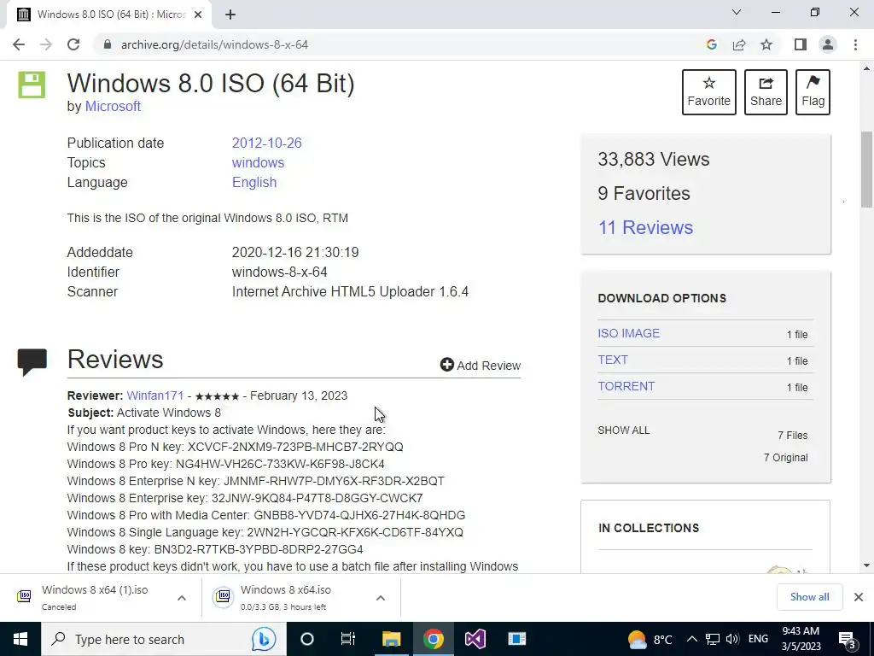Image resolution: width=874 pixels, height=656 pixels.
Task: Click the '7 Original' text
Action: 785,458
